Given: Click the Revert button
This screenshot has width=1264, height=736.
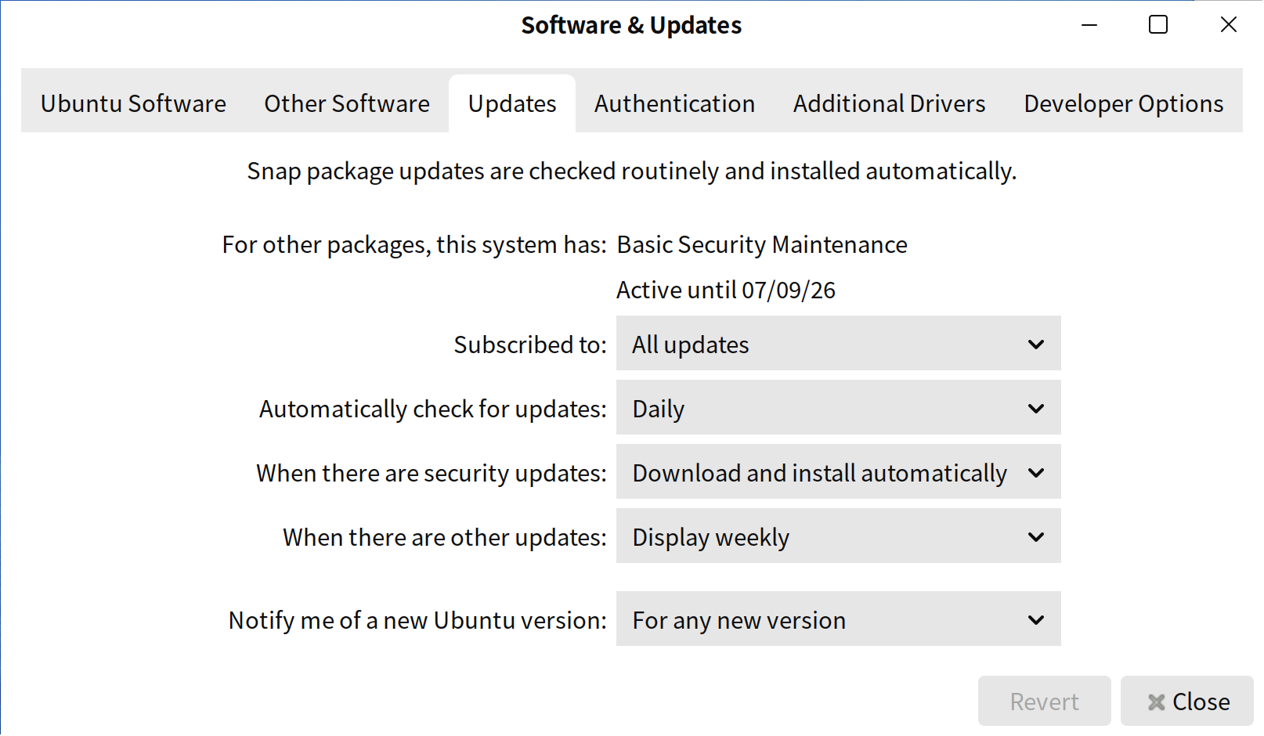Looking at the screenshot, I should pos(1044,701).
